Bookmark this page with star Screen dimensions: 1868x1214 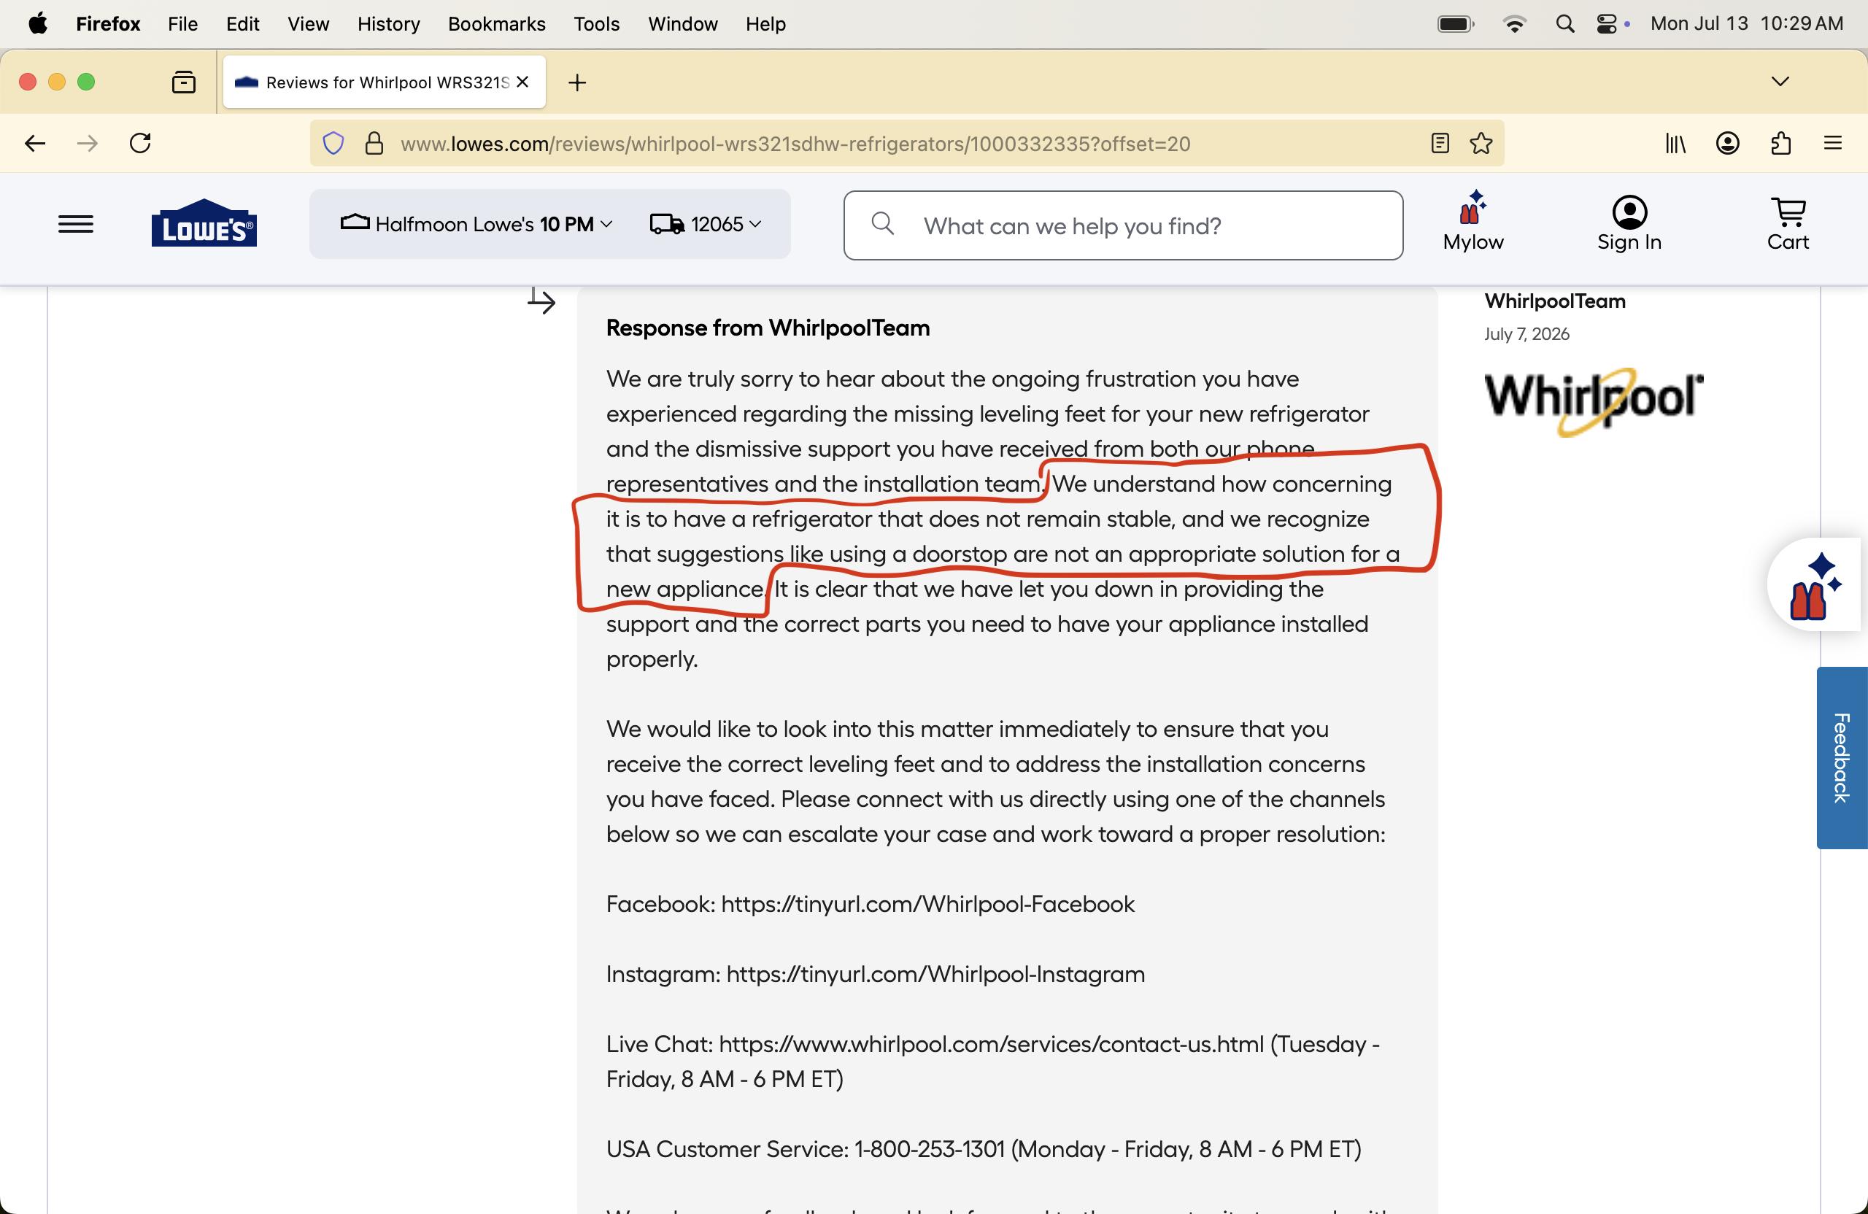[1481, 143]
